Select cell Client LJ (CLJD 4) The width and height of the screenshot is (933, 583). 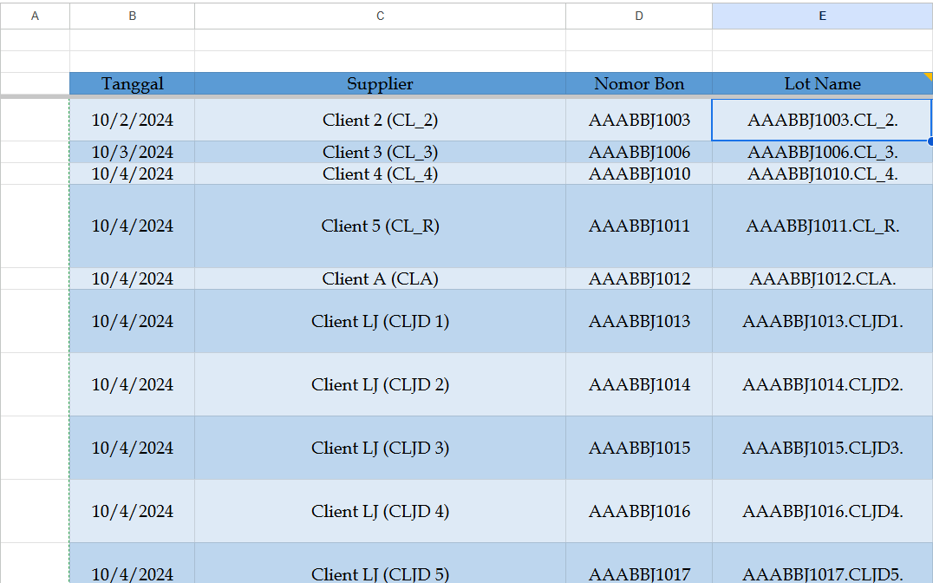click(380, 511)
